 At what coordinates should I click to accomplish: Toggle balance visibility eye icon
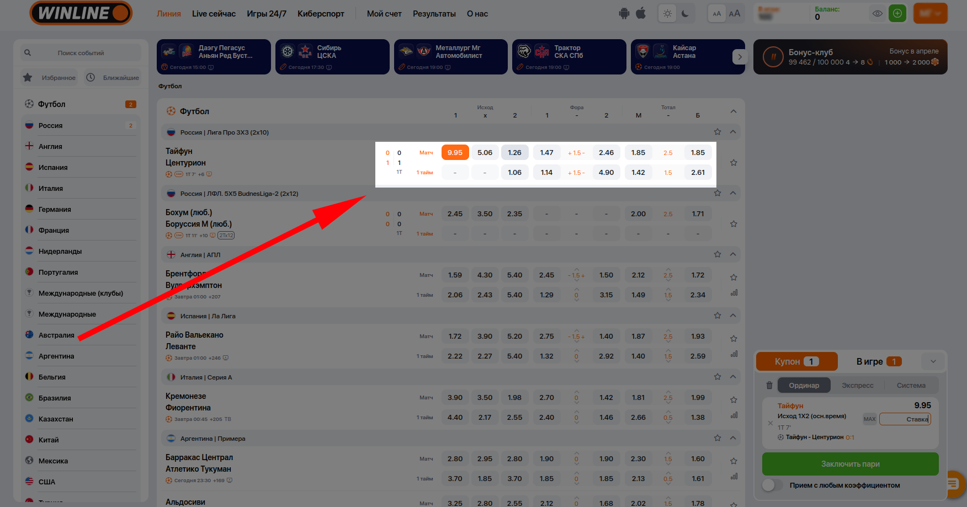[x=877, y=14]
